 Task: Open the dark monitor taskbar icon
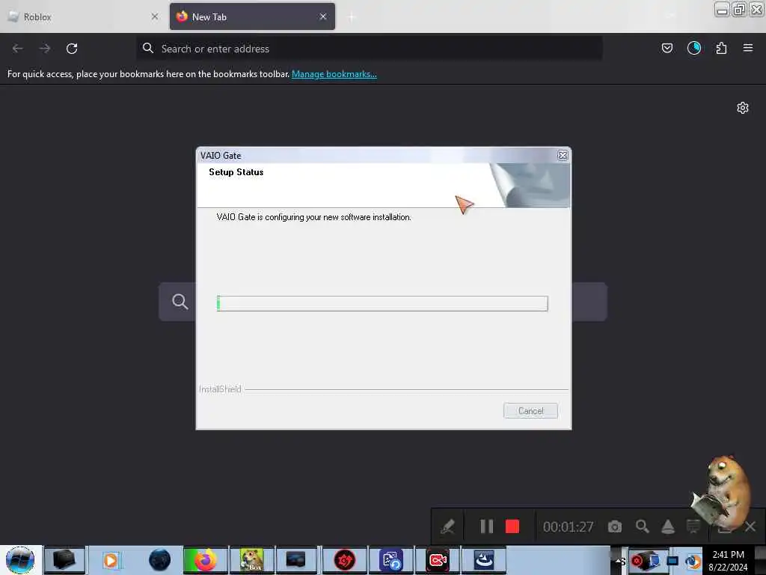tap(296, 560)
